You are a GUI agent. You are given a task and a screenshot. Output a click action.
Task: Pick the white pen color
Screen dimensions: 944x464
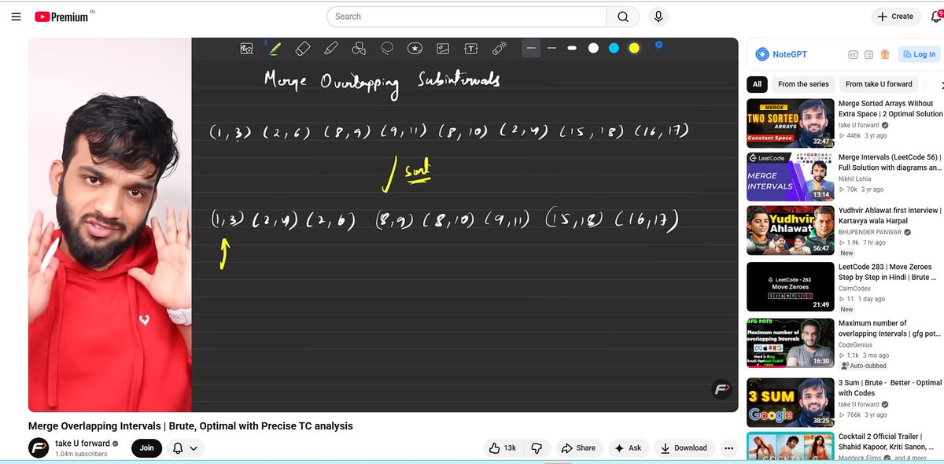(x=593, y=49)
